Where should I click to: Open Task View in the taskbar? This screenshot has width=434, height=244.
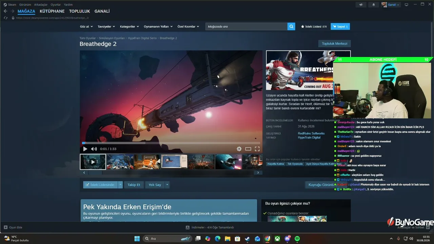click(198, 239)
